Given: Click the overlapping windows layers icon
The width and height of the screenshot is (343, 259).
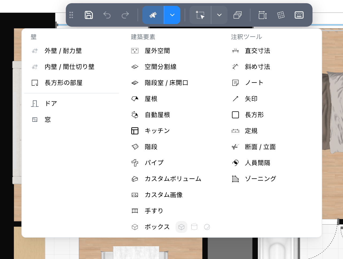Looking at the screenshot, I should [x=238, y=15].
